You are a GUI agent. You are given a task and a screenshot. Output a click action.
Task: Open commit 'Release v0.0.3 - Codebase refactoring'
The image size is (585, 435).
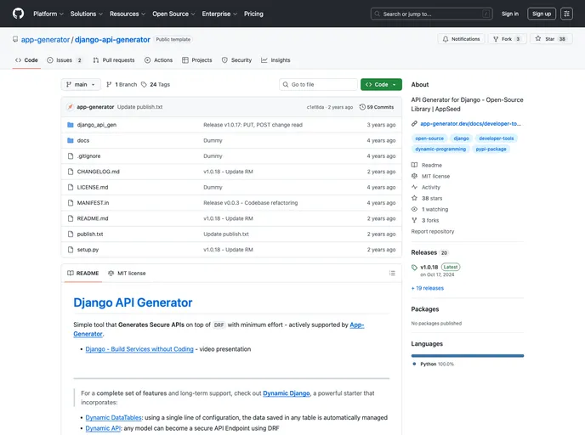(251, 203)
